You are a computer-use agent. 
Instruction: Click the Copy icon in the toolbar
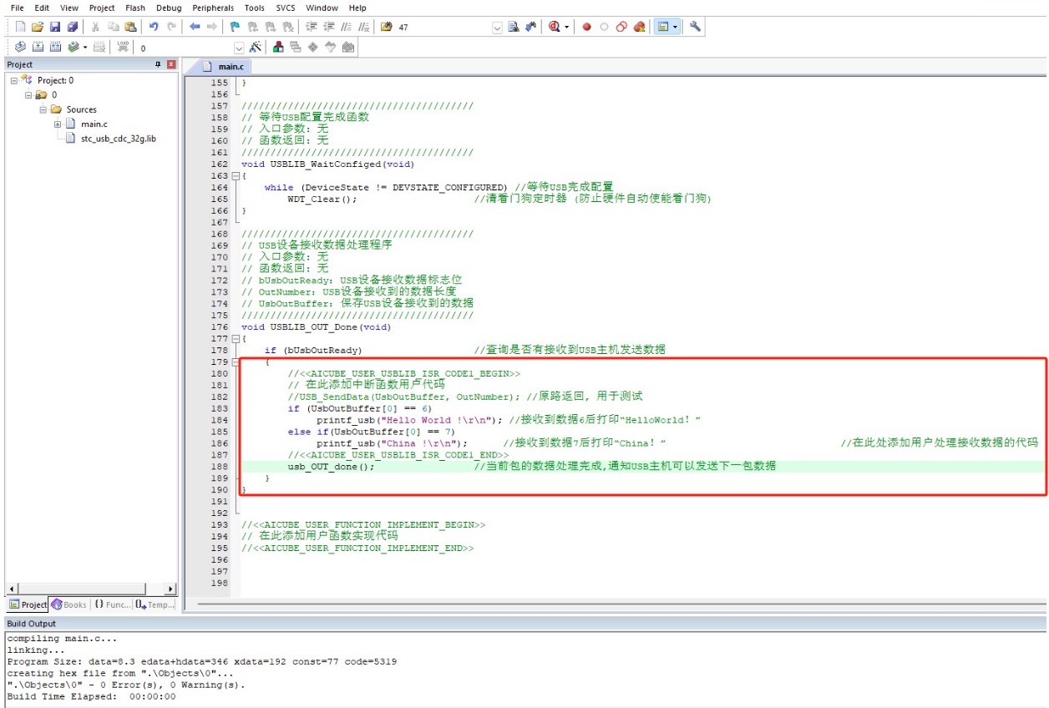point(113,27)
